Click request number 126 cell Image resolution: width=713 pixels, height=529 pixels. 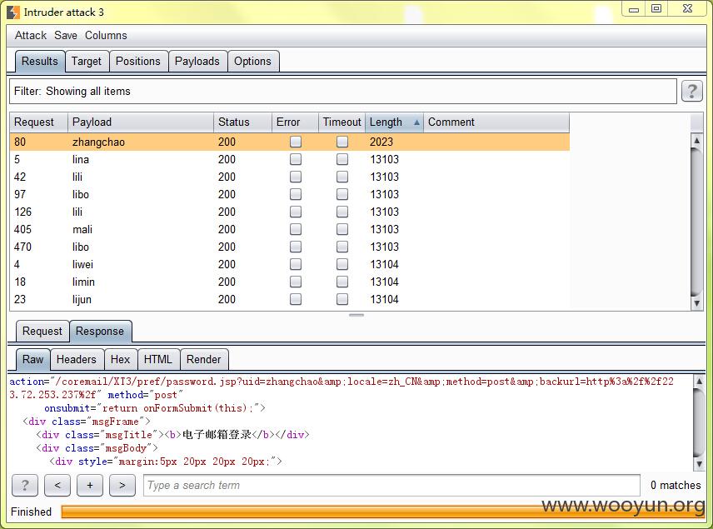coord(38,212)
